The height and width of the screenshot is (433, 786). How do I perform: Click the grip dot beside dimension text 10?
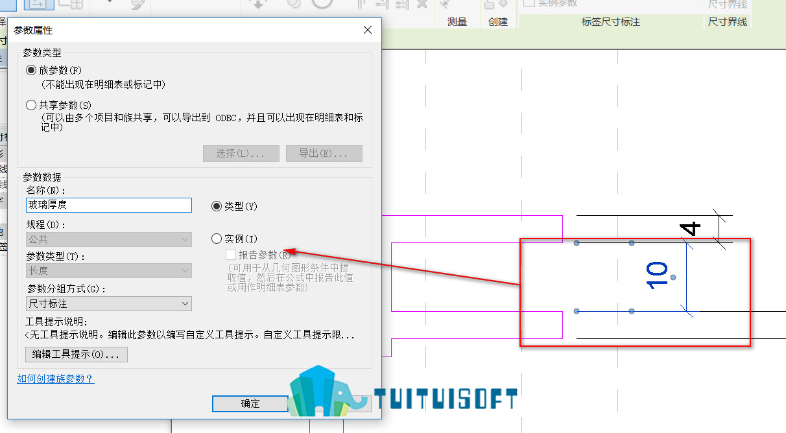pyautogui.click(x=673, y=277)
